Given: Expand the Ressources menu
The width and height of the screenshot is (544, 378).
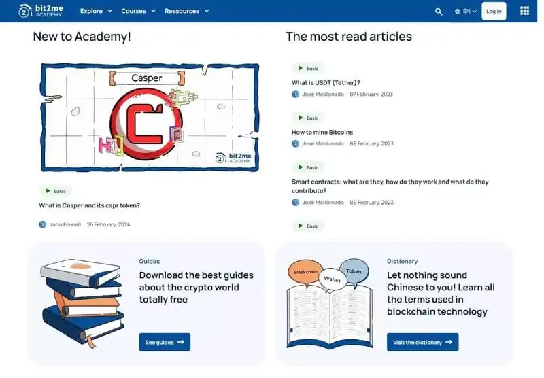Looking at the screenshot, I should (x=186, y=11).
